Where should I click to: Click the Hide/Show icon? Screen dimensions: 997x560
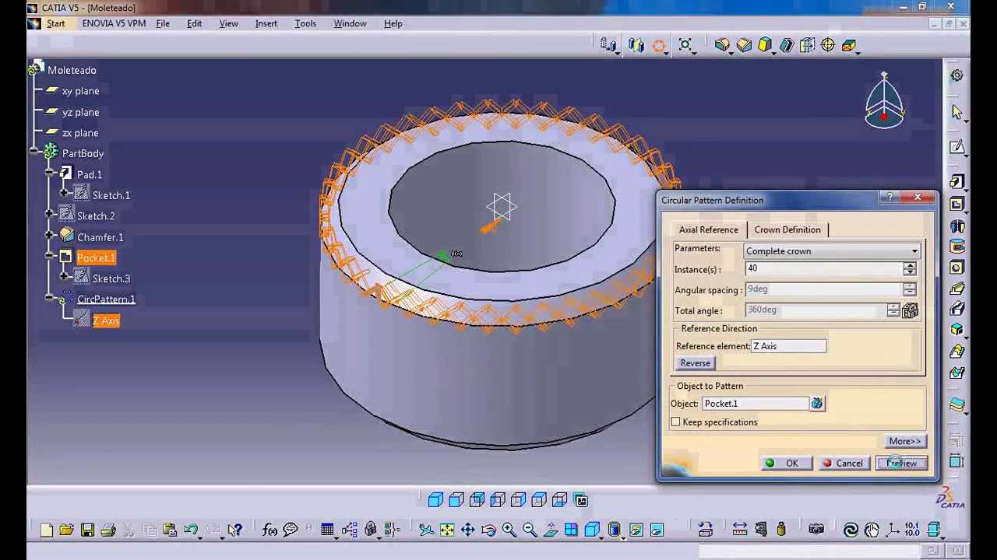636,530
